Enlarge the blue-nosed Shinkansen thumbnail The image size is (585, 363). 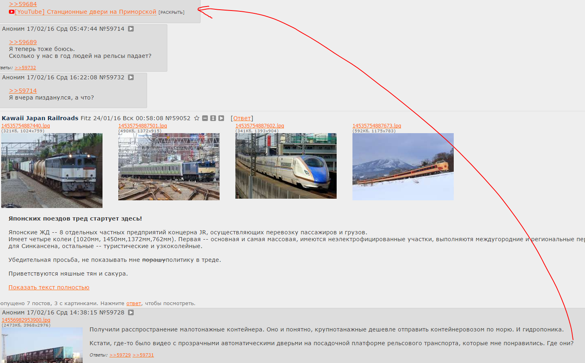(x=286, y=166)
